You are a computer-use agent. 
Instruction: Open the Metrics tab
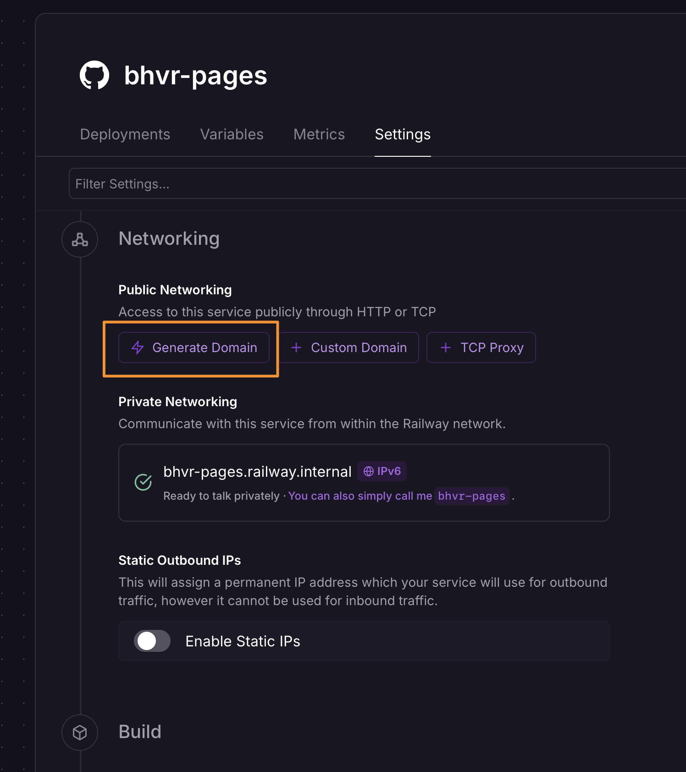pyautogui.click(x=319, y=134)
